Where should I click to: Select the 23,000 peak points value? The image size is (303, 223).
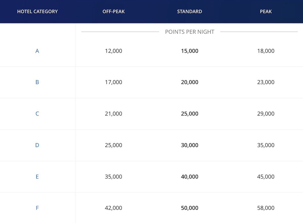tap(266, 82)
